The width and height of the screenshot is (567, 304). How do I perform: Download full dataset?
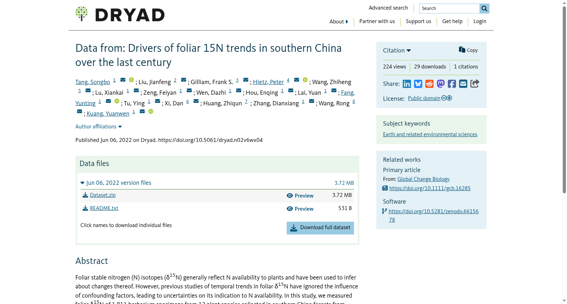(320, 228)
